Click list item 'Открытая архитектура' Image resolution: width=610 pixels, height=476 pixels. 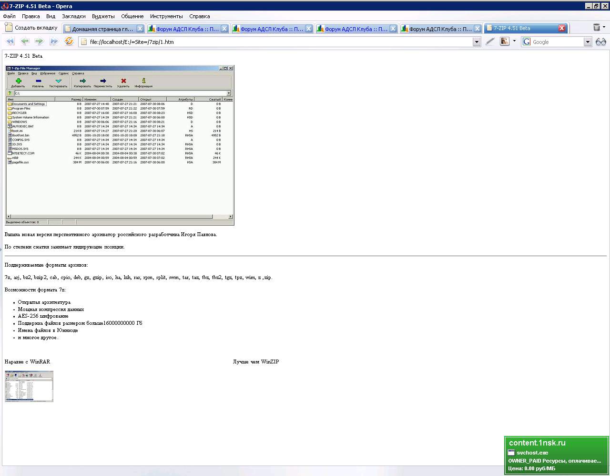(x=44, y=302)
